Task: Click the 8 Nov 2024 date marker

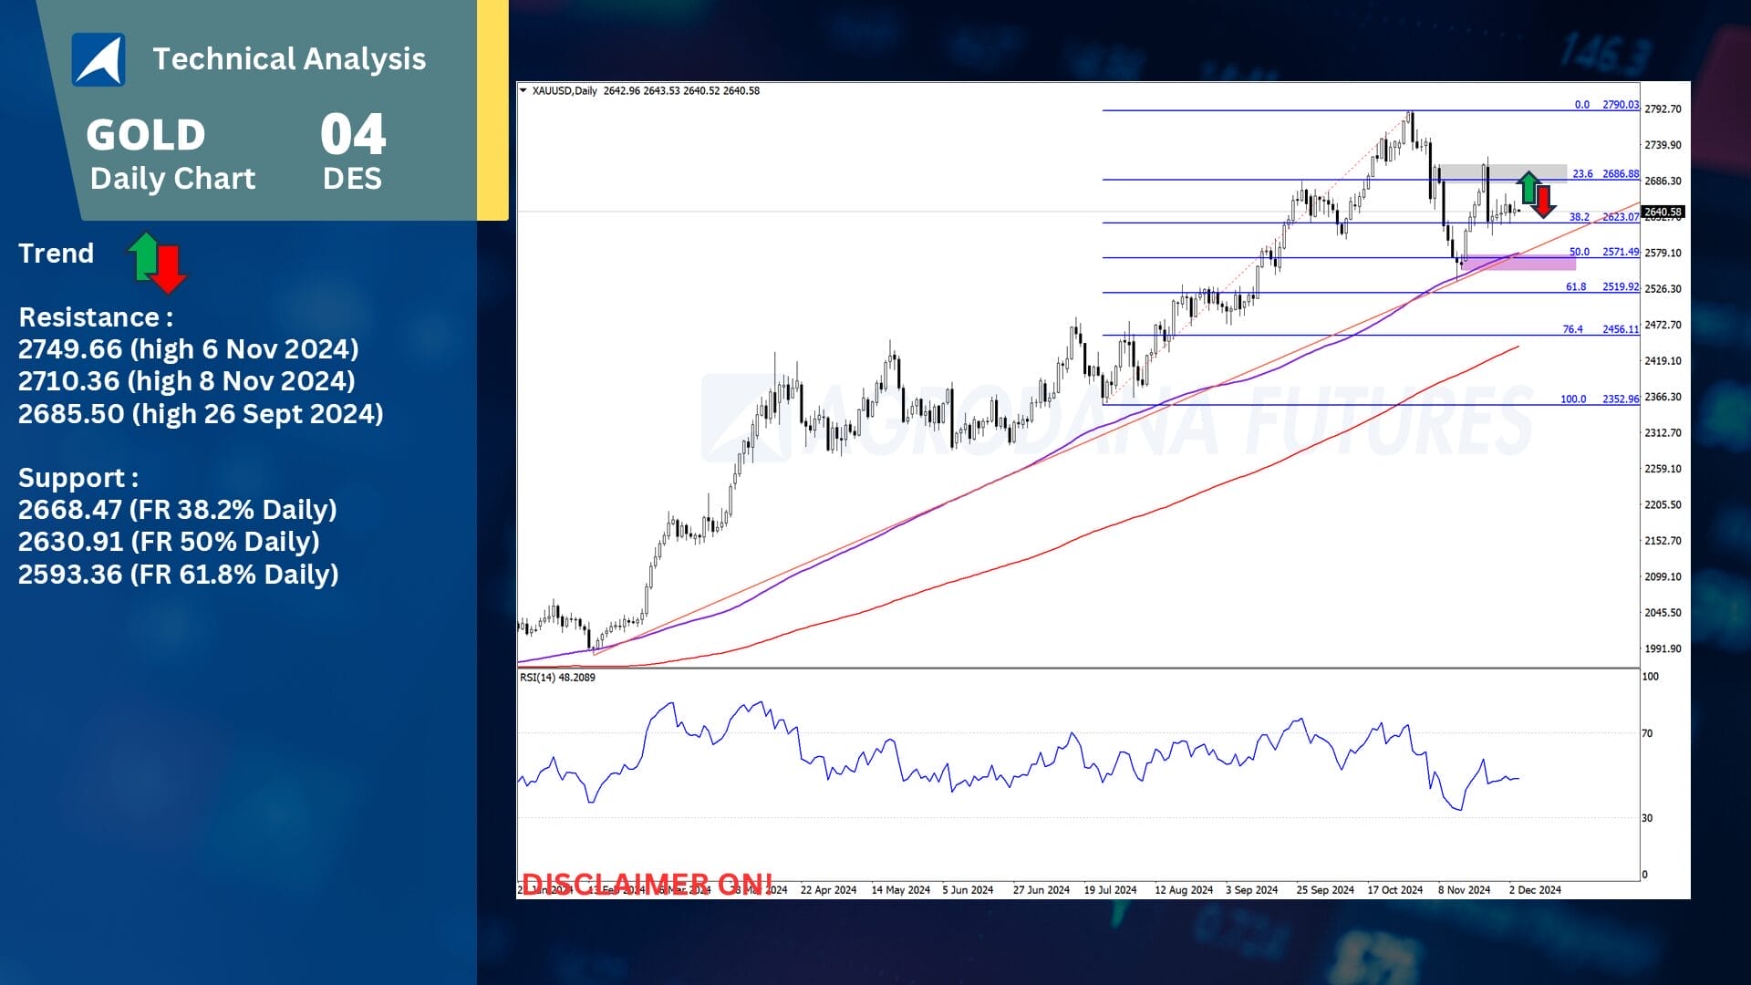Action: [1464, 889]
